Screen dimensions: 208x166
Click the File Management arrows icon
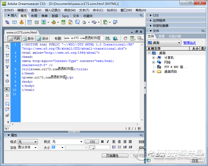tap(107, 38)
